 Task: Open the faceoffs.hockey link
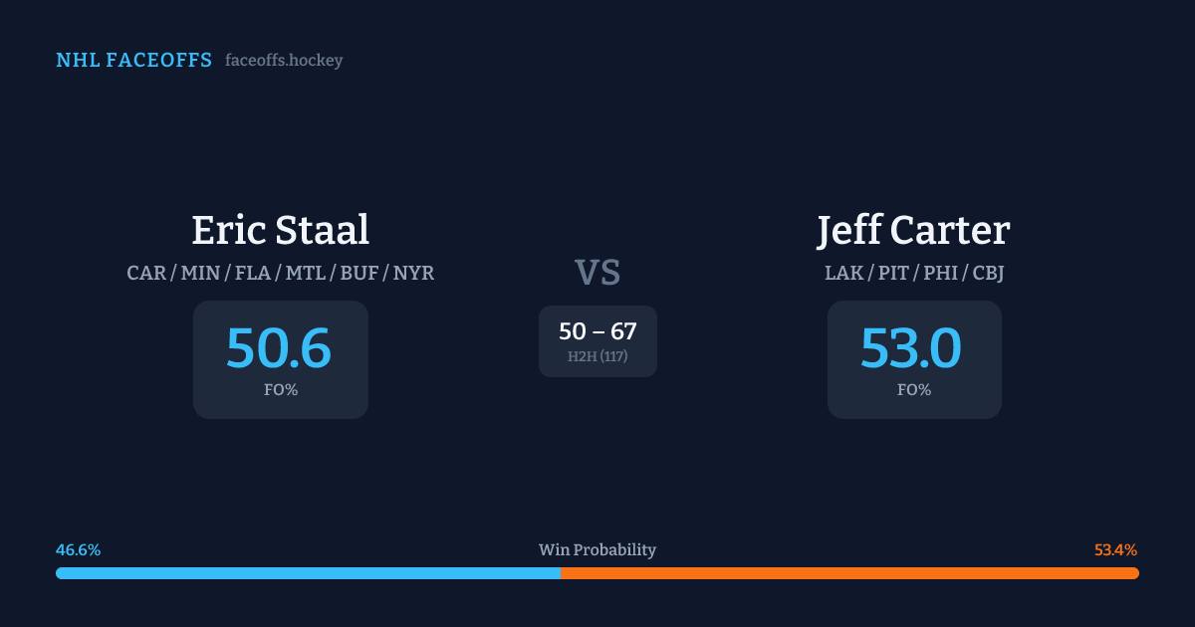click(x=284, y=61)
